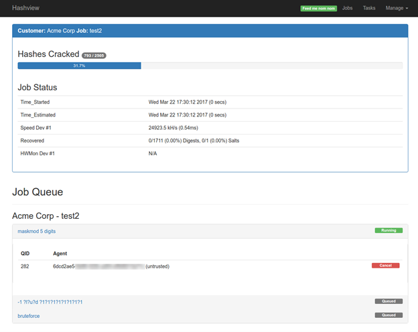
Task: Click the Hashview brand link
Action: coord(24,8)
